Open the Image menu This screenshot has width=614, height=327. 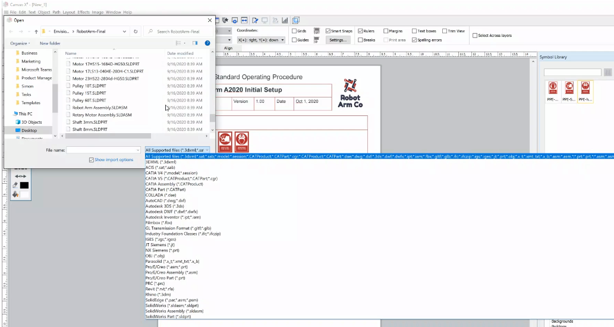point(97,12)
